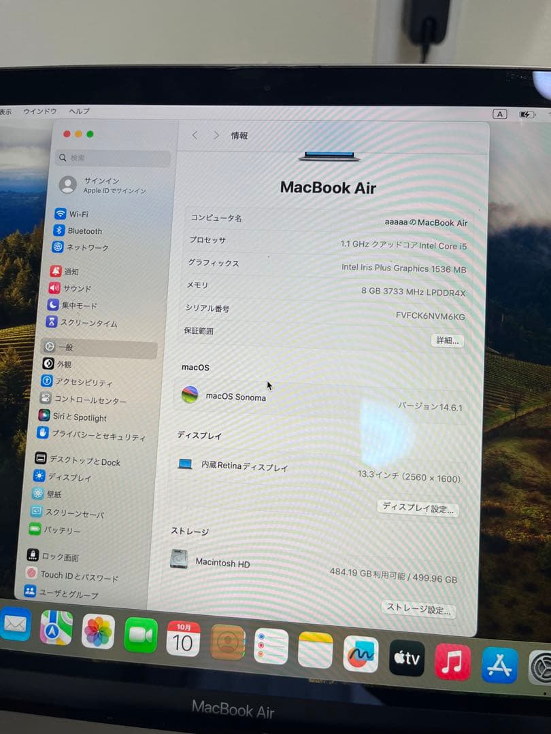The image size is (551, 734).
Task: Click 詳細 next to 保証範囲
Action: click(447, 340)
